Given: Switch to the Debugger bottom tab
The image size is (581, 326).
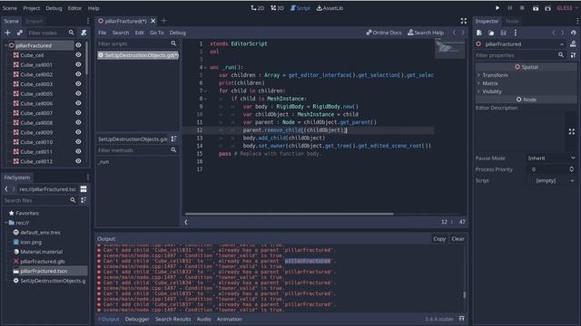Looking at the screenshot, I should (x=137, y=319).
